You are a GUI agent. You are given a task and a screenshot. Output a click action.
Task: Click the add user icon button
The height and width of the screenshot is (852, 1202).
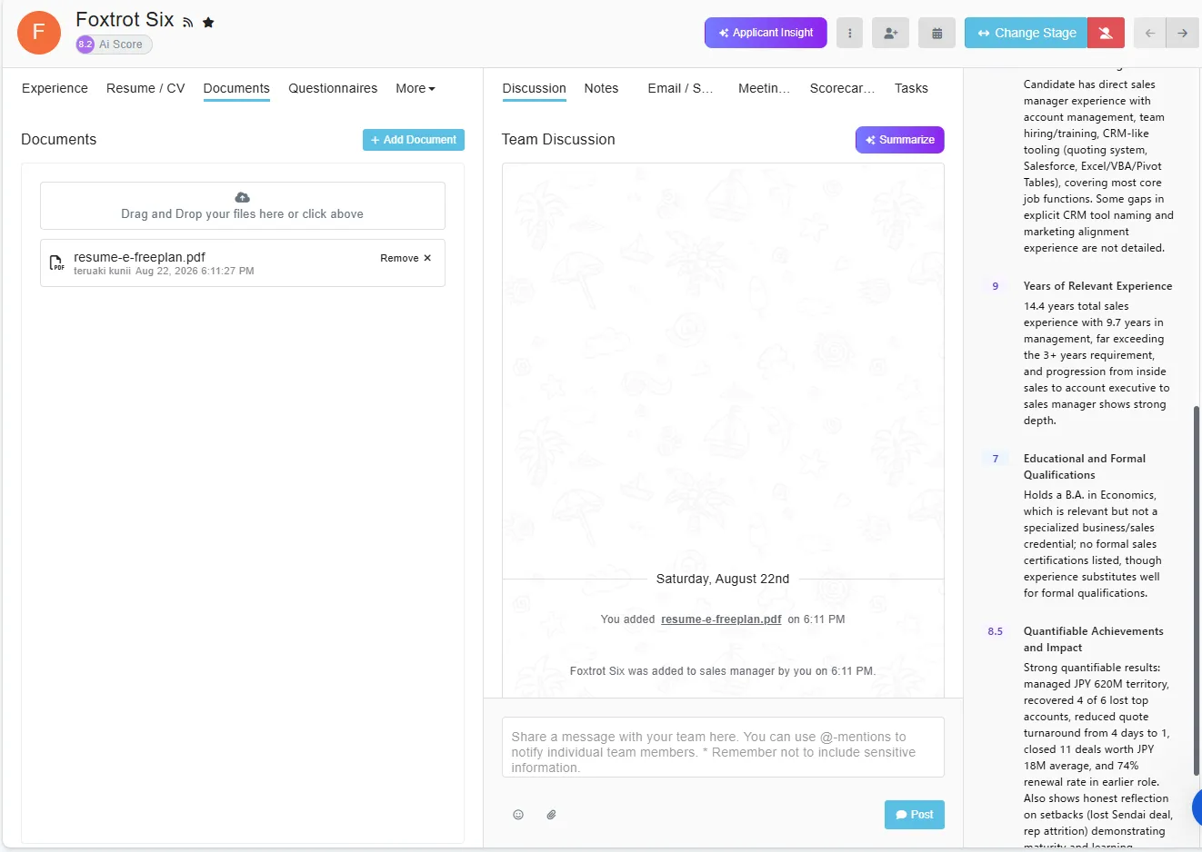pyautogui.click(x=890, y=33)
